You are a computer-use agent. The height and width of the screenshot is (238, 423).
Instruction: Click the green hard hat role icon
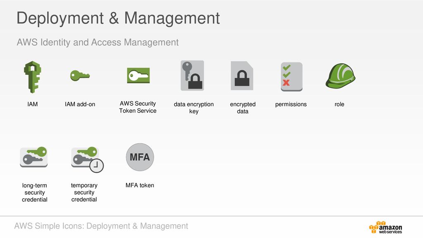tap(340, 76)
